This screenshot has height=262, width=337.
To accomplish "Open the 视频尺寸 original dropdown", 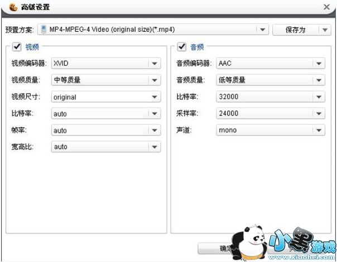I will 106,97.
